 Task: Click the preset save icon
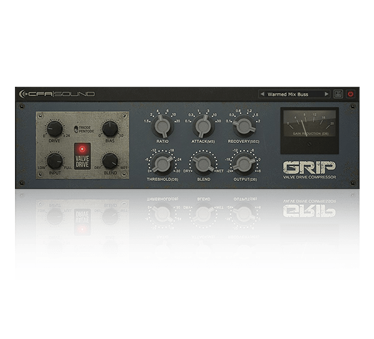tap(338, 94)
